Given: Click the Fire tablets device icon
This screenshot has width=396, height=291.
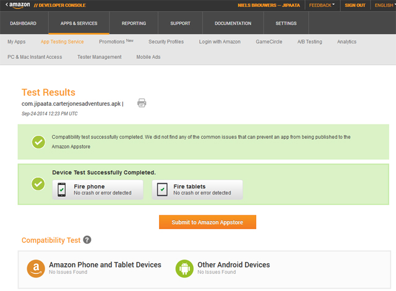Looking at the screenshot, I should [162, 189].
